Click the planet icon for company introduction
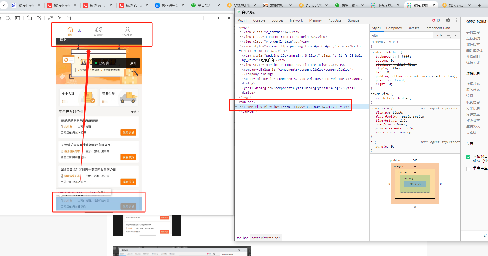Image resolution: width=488 pixels, height=256 pixels. click(99, 29)
